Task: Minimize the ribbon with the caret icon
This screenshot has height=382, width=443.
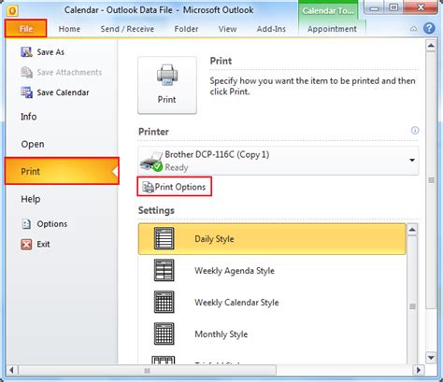Action: click(x=413, y=29)
